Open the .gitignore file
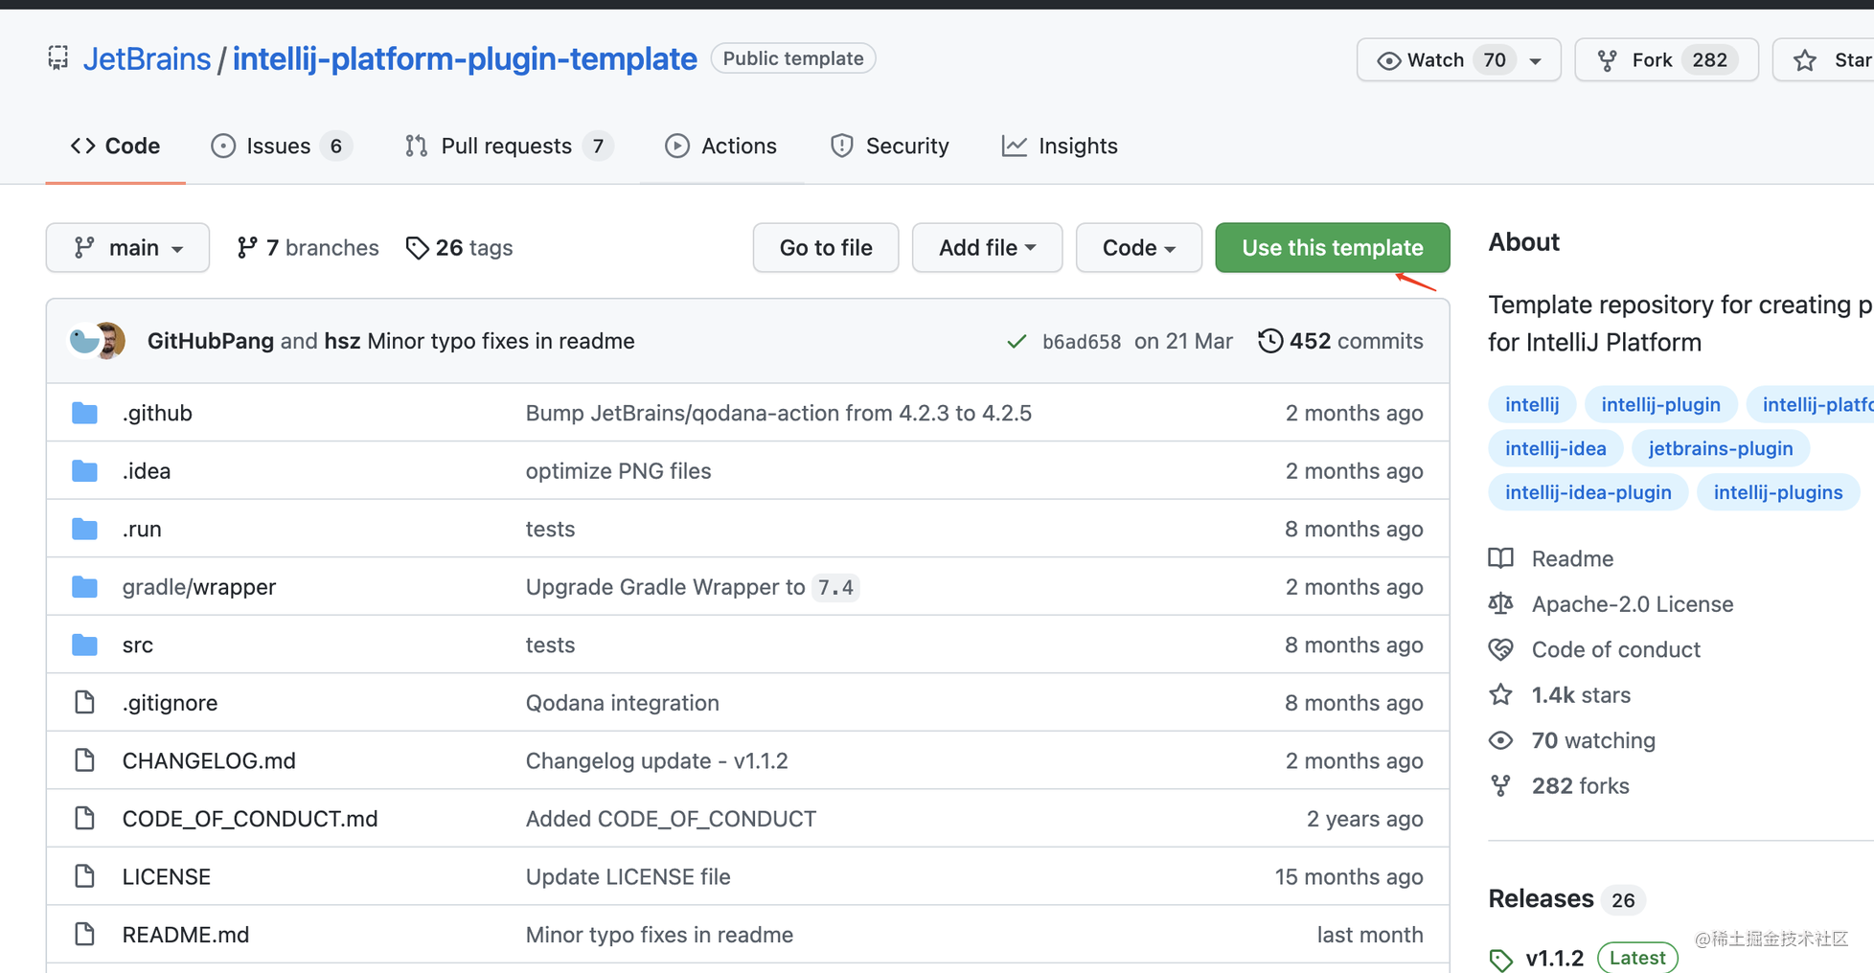Screen dimensions: 1874x973 [170, 703]
